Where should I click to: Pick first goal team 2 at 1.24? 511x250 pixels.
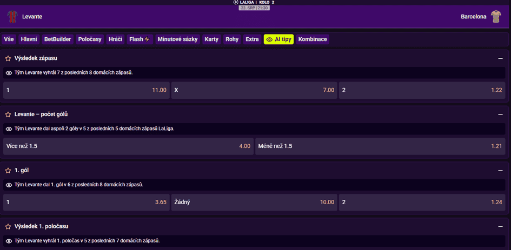tap(422, 202)
